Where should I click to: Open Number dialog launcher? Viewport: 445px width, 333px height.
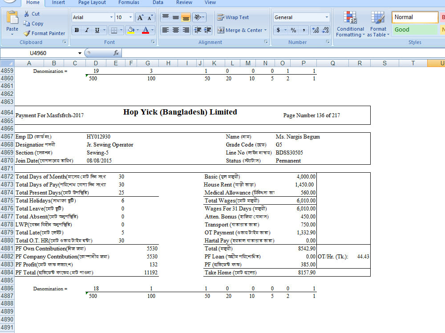[x=328, y=42]
